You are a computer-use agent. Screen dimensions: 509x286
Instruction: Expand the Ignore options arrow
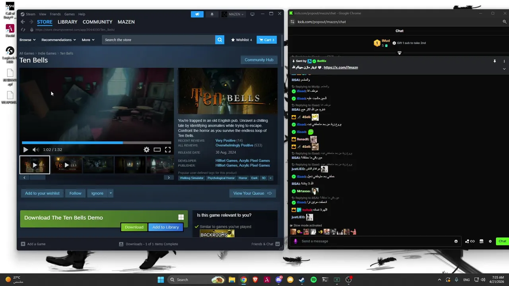click(x=111, y=193)
